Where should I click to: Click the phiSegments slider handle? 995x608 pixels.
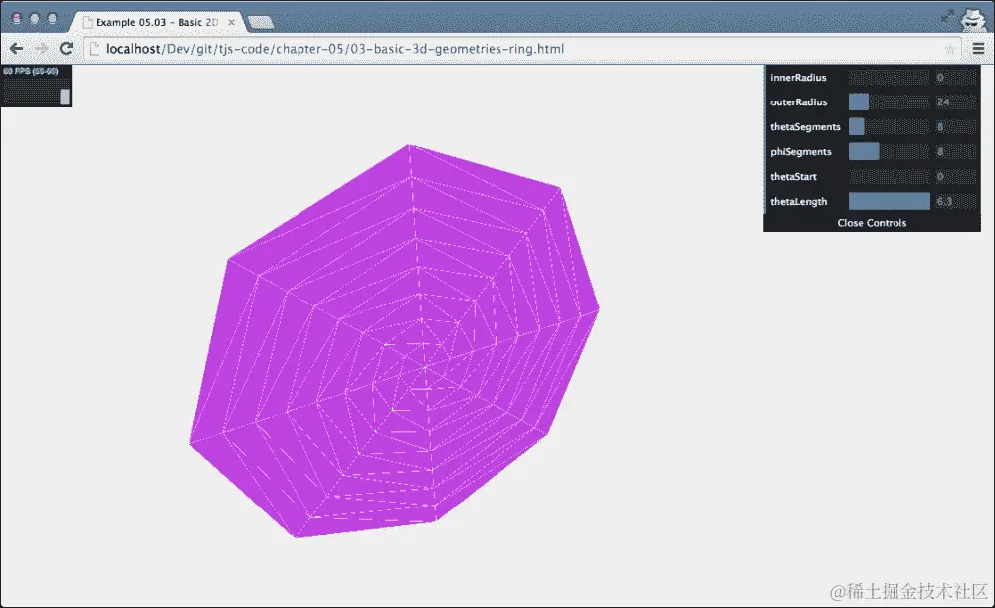click(x=864, y=151)
